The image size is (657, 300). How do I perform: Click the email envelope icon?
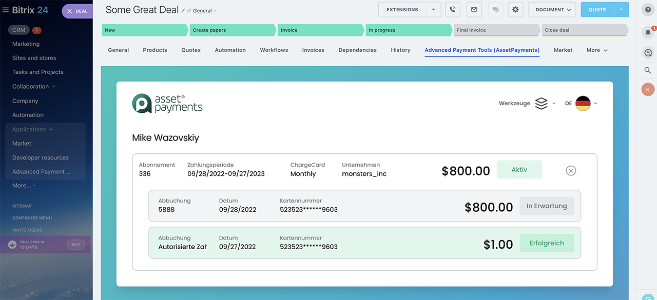point(474,10)
